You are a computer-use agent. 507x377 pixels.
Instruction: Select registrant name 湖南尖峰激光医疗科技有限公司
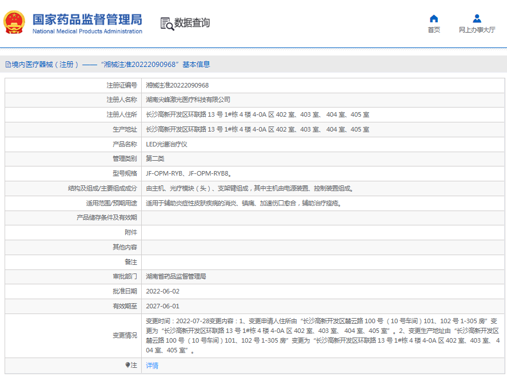188,100
